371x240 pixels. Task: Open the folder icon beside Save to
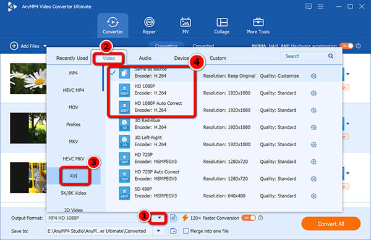173,231
